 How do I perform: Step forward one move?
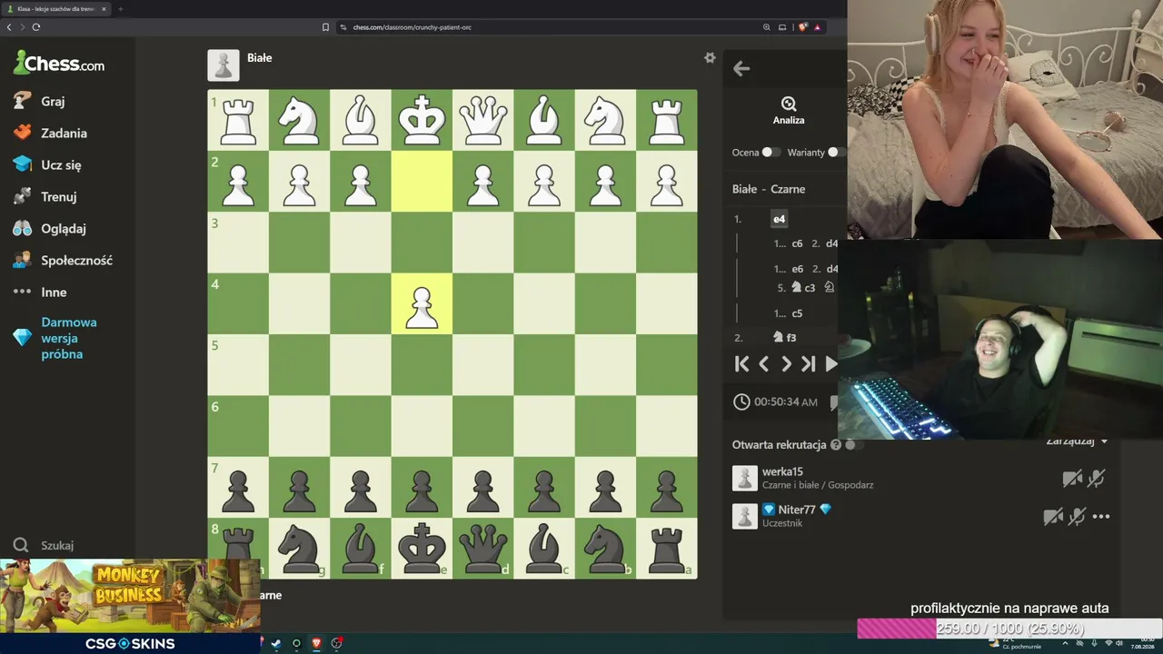pyautogui.click(x=786, y=364)
